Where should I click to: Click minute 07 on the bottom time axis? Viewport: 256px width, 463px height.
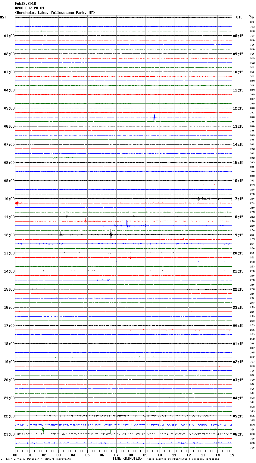[x=116, y=455]
